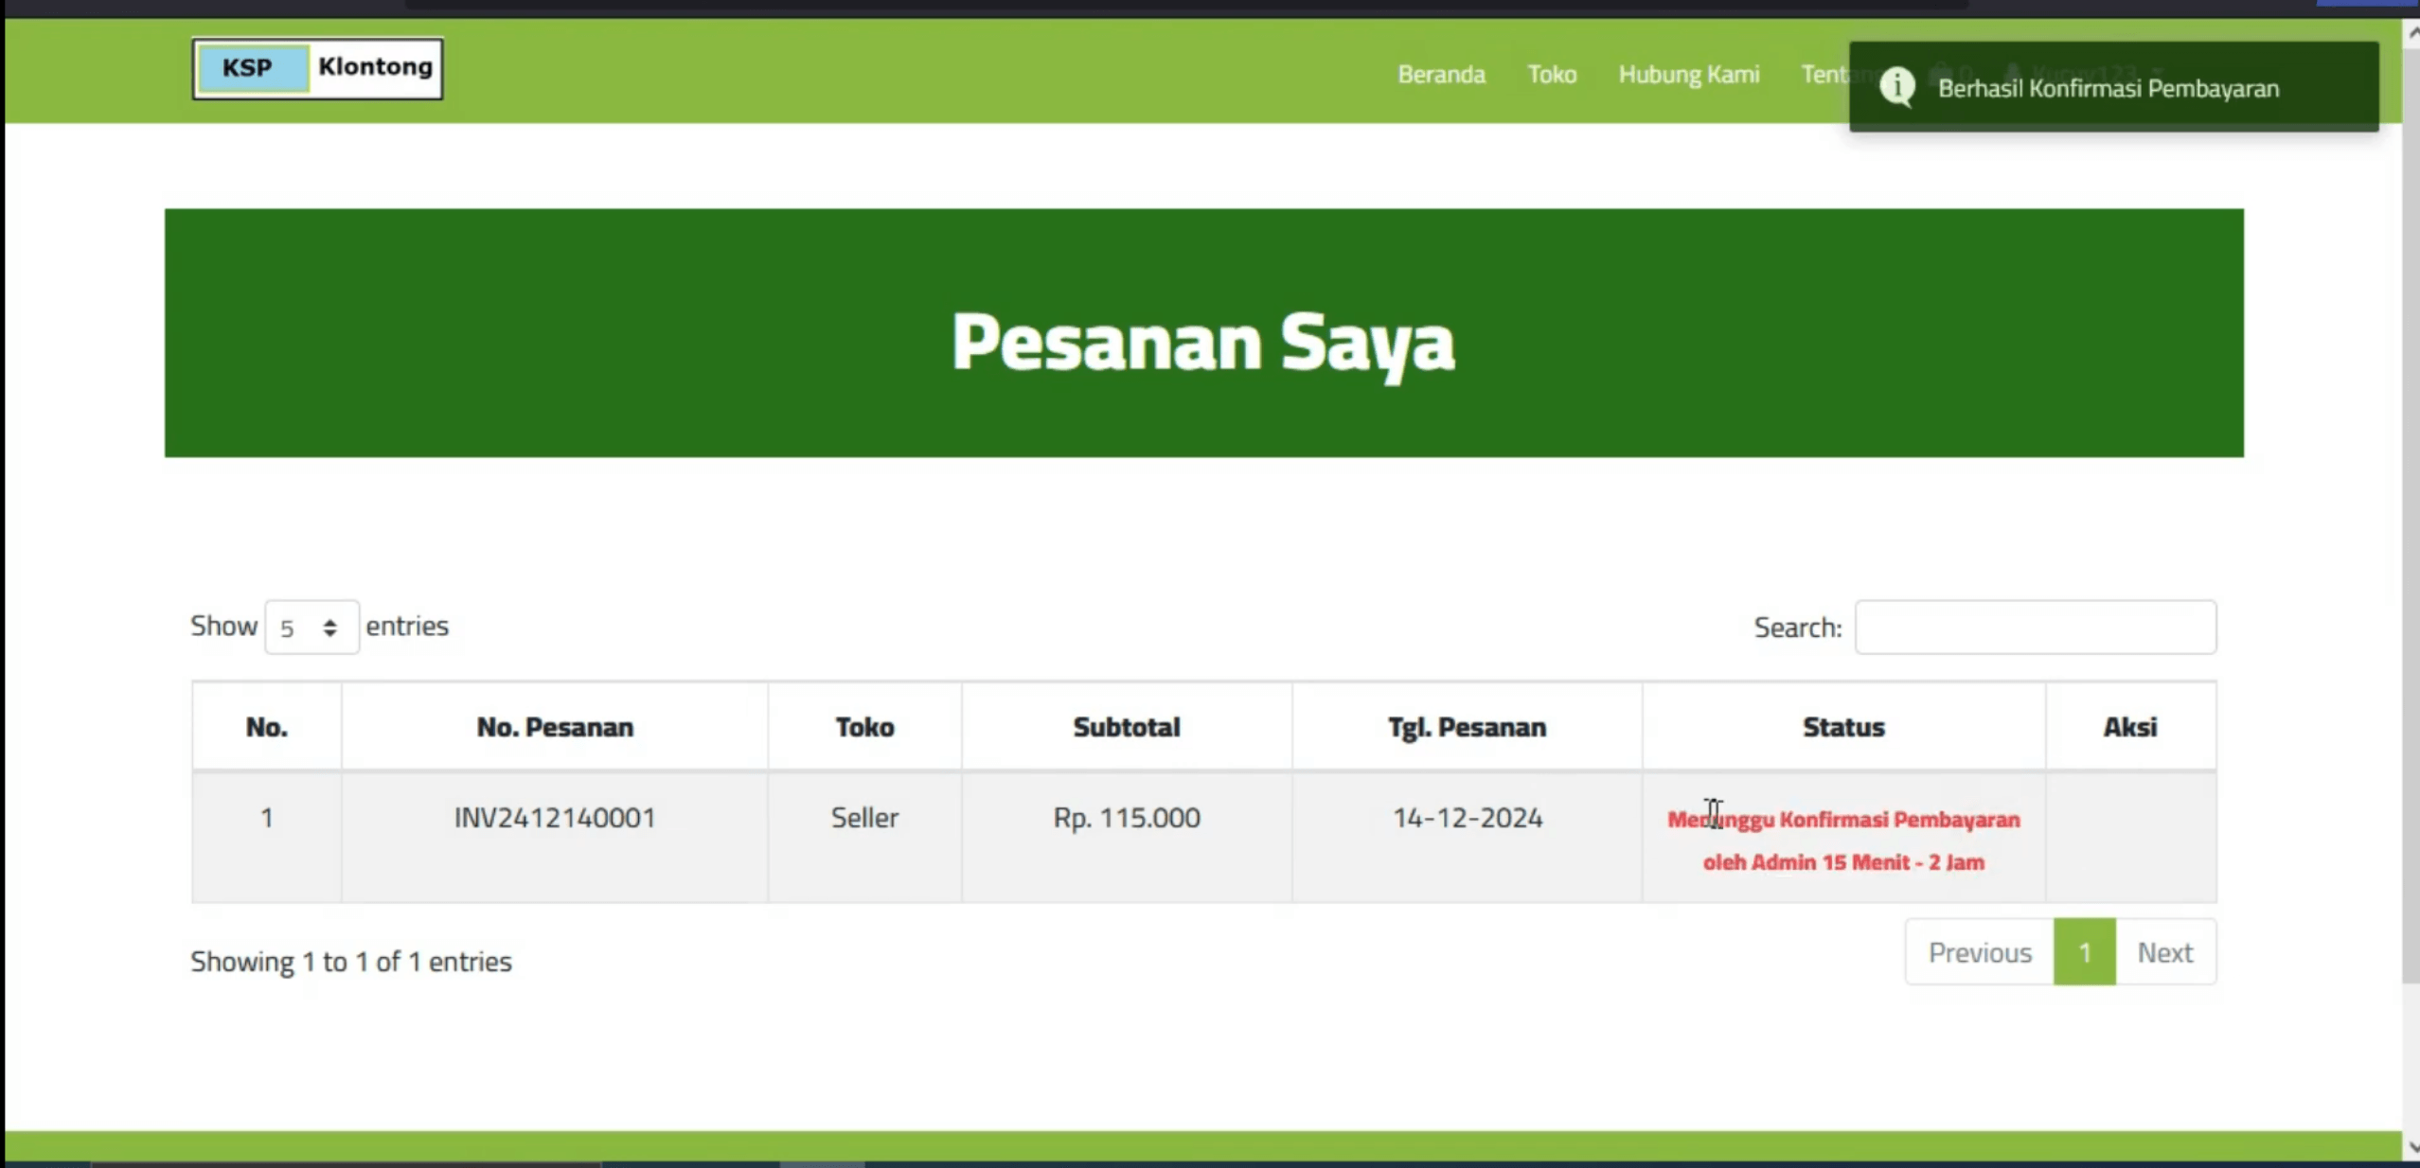Open the entries per page dropdown
Image resolution: width=2420 pixels, height=1168 pixels.
tap(311, 627)
